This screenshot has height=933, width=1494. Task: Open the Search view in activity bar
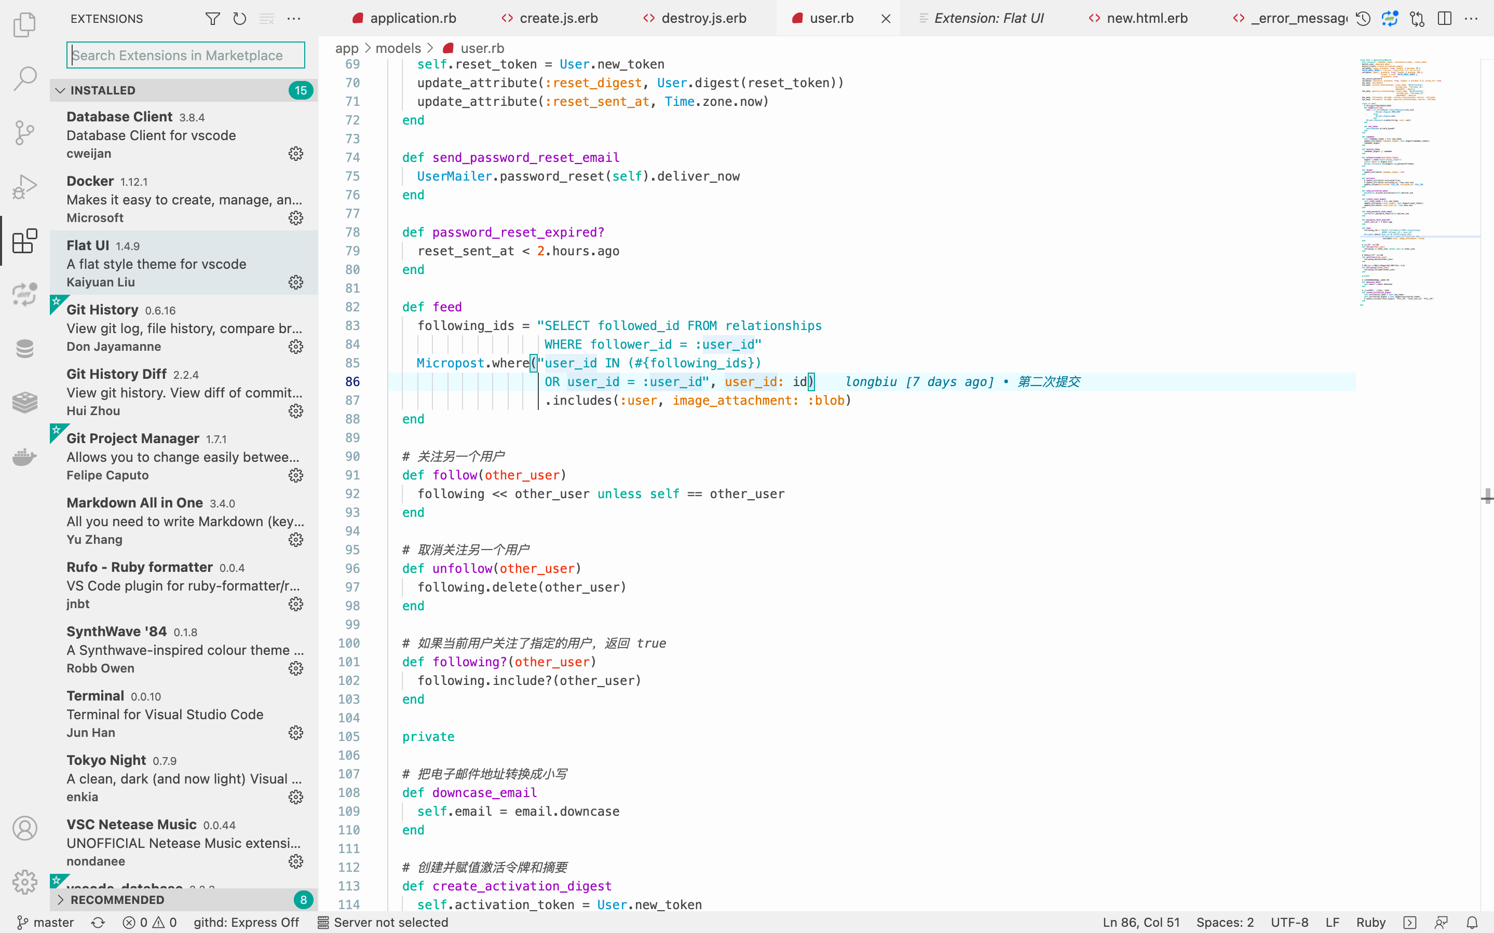click(25, 78)
